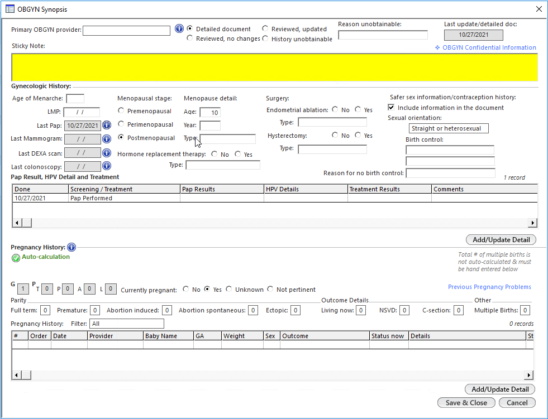Click the Reason unobtainable field

(x=383, y=35)
